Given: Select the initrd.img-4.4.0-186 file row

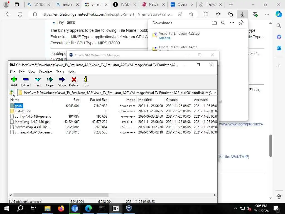Looking at the screenshot, I should click(113, 121).
